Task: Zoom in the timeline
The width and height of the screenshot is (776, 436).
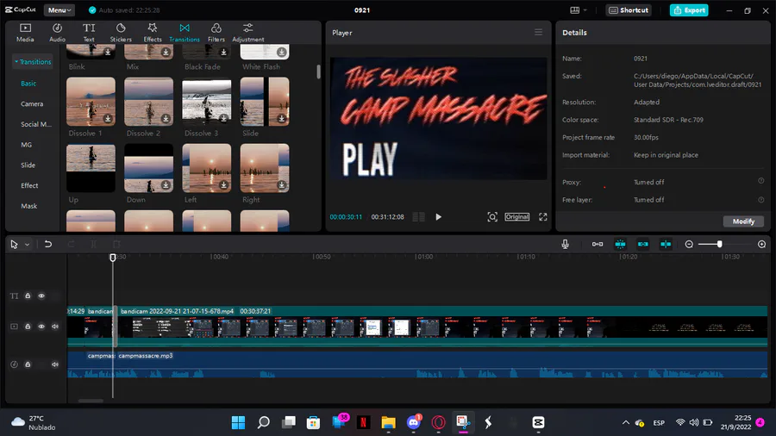Action: click(x=761, y=244)
